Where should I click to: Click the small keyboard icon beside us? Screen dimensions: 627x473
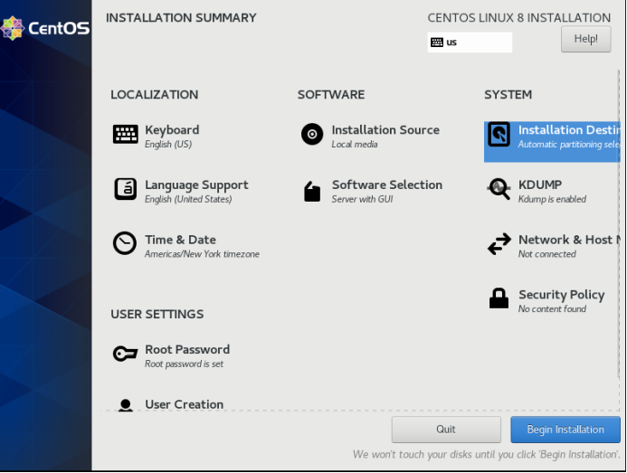[x=437, y=42]
